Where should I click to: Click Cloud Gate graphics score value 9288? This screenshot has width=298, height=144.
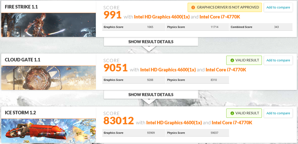150,80
